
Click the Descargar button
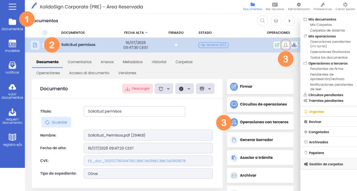137,89
